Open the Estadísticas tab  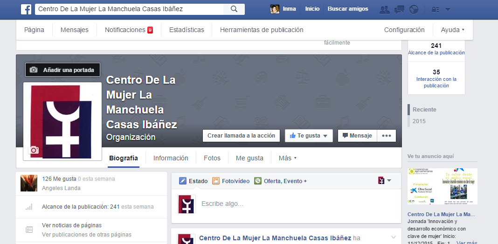[x=187, y=30]
